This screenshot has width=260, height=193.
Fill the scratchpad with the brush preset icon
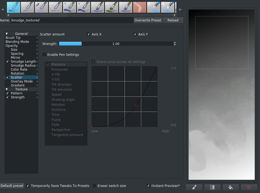coord(194,187)
